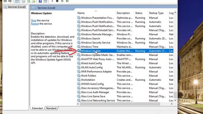203x114 pixels.
Task: Select the Windows Time service name
Action: [89, 47]
